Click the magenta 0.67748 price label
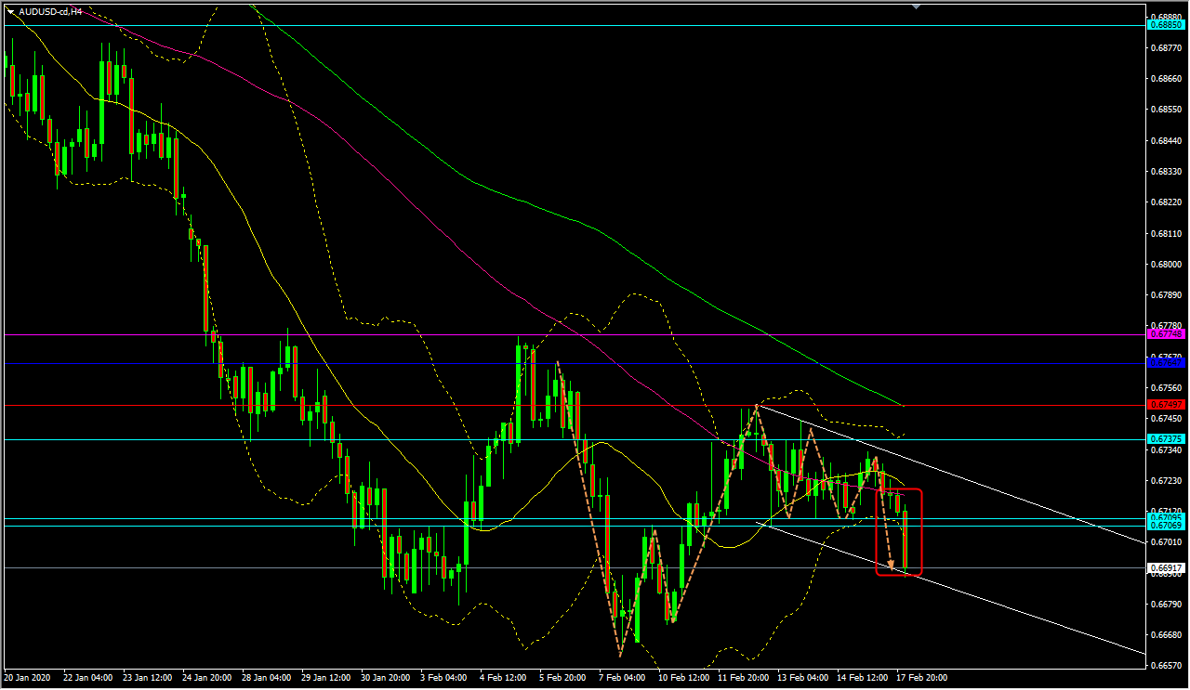This screenshot has height=690, width=1190. 1166,333
